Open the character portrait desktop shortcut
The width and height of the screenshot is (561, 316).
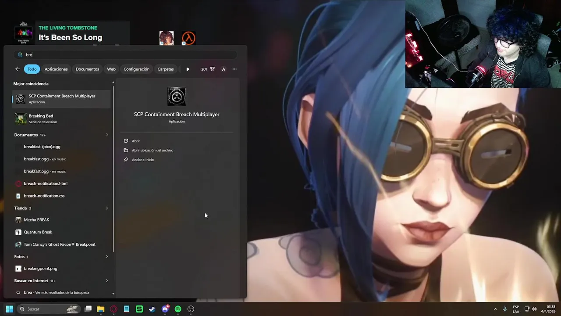[x=166, y=38]
